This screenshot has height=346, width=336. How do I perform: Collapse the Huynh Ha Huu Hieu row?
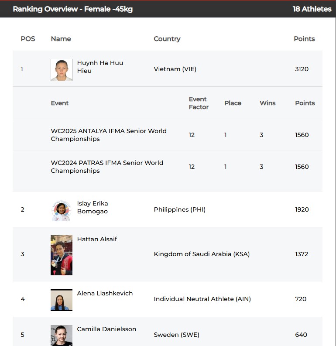[168, 69]
